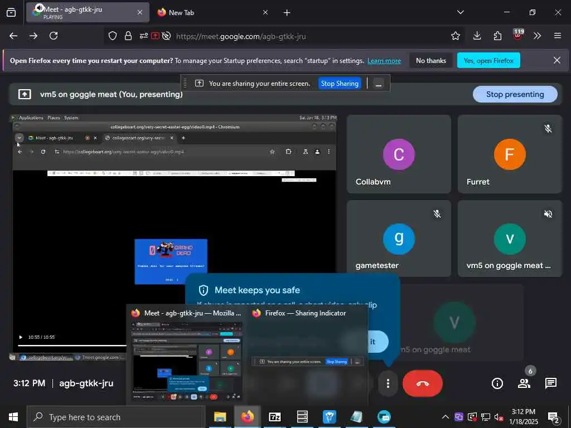The width and height of the screenshot is (571, 428).
Task: Click the blocked autoplay icon in address bar
Action: click(166, 36)
